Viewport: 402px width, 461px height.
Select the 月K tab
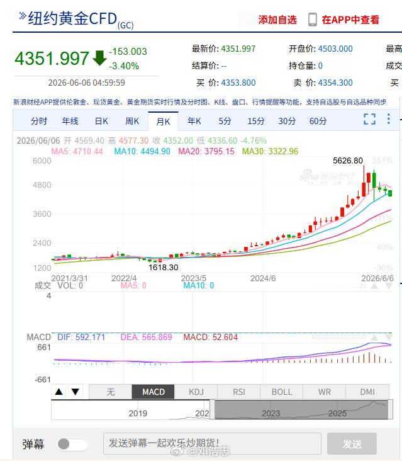[163, 121]
